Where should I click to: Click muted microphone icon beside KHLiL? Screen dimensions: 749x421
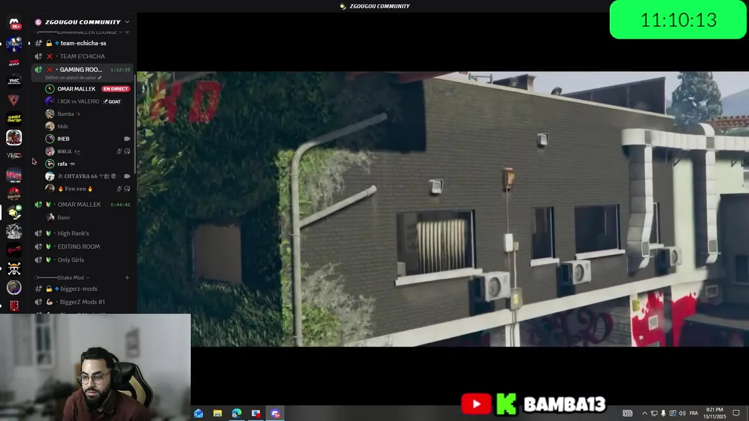tap(119, 151)
